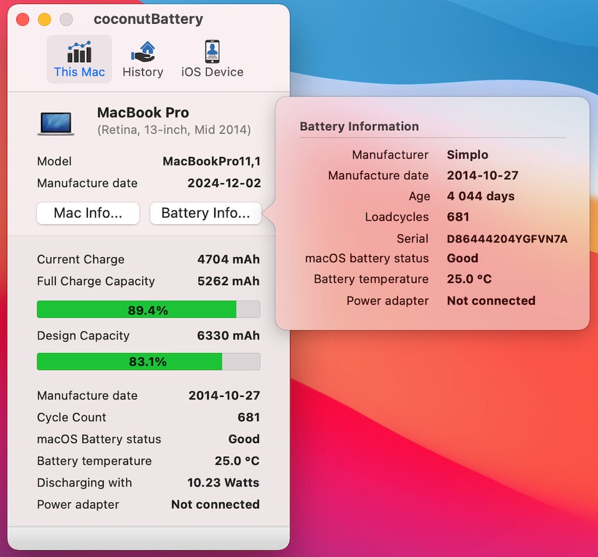Click the 4 044 days age value
The width and height of the screenshot is (598, 557).
[480, 196]
